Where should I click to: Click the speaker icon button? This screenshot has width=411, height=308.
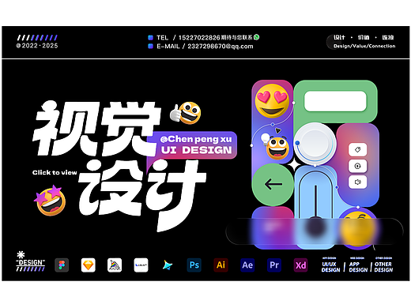point(357,182)
